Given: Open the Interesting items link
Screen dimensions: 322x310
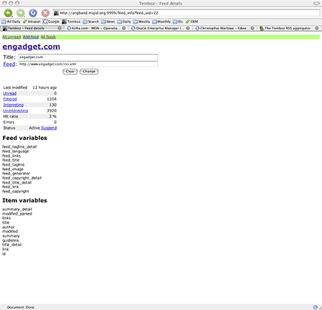Looking at the screenshot, I should pyautogui.click(x=14, y=105).
